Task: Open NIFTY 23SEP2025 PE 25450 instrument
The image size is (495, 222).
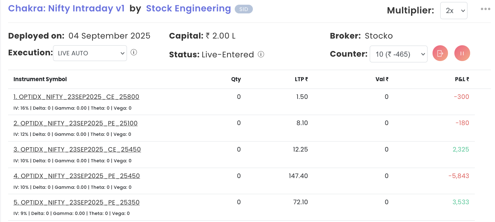Action: [x=77, y=176]
